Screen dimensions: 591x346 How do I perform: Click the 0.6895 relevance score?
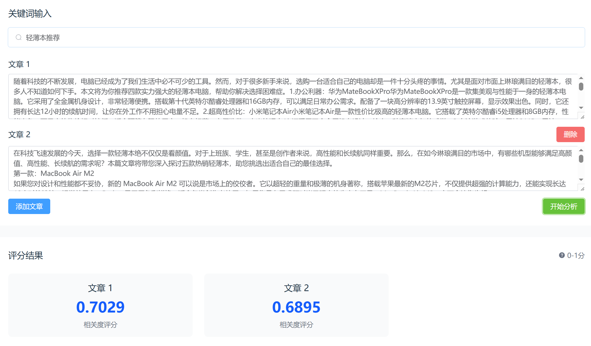pos(296,307)
